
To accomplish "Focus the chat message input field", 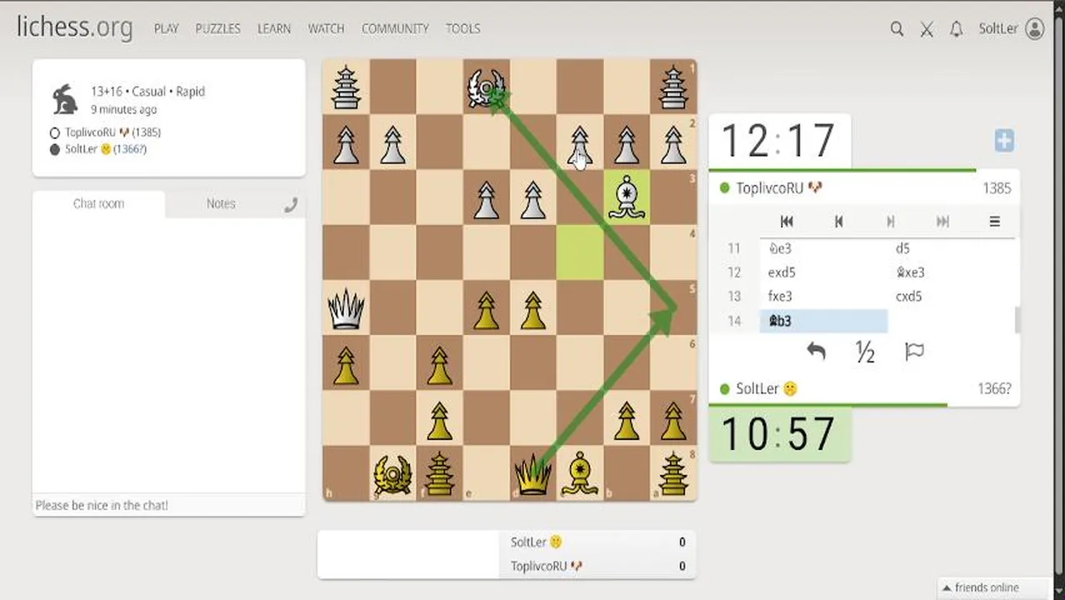I will (168, 505).
